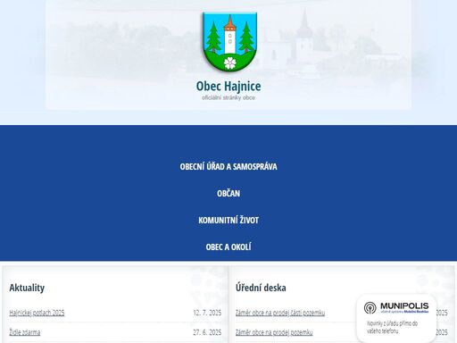Open the Úřední deska heading

tap(261, 288)
